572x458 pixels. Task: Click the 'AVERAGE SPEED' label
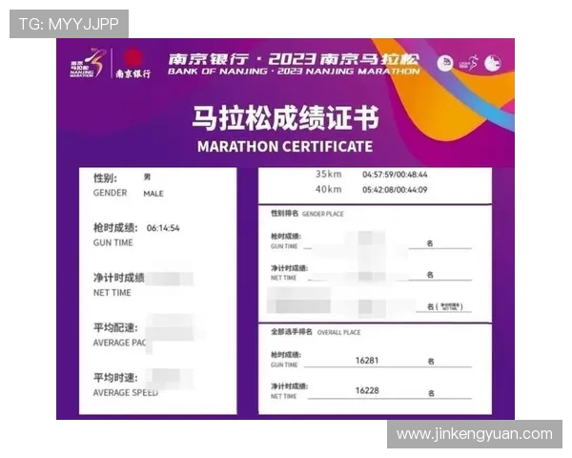pyautogui.click(x=126, y=392)
